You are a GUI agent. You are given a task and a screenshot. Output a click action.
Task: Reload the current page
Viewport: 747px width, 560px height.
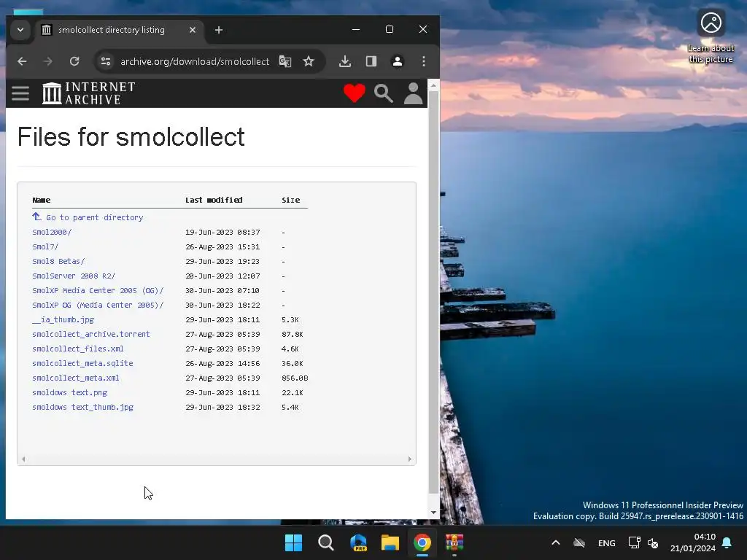click(x=74, y=61)
